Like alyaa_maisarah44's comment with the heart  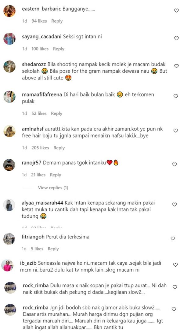coord(175,204)
